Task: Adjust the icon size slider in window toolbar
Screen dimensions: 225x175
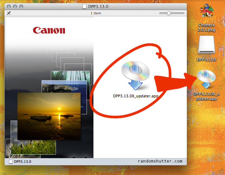Action: pos(169,13)
